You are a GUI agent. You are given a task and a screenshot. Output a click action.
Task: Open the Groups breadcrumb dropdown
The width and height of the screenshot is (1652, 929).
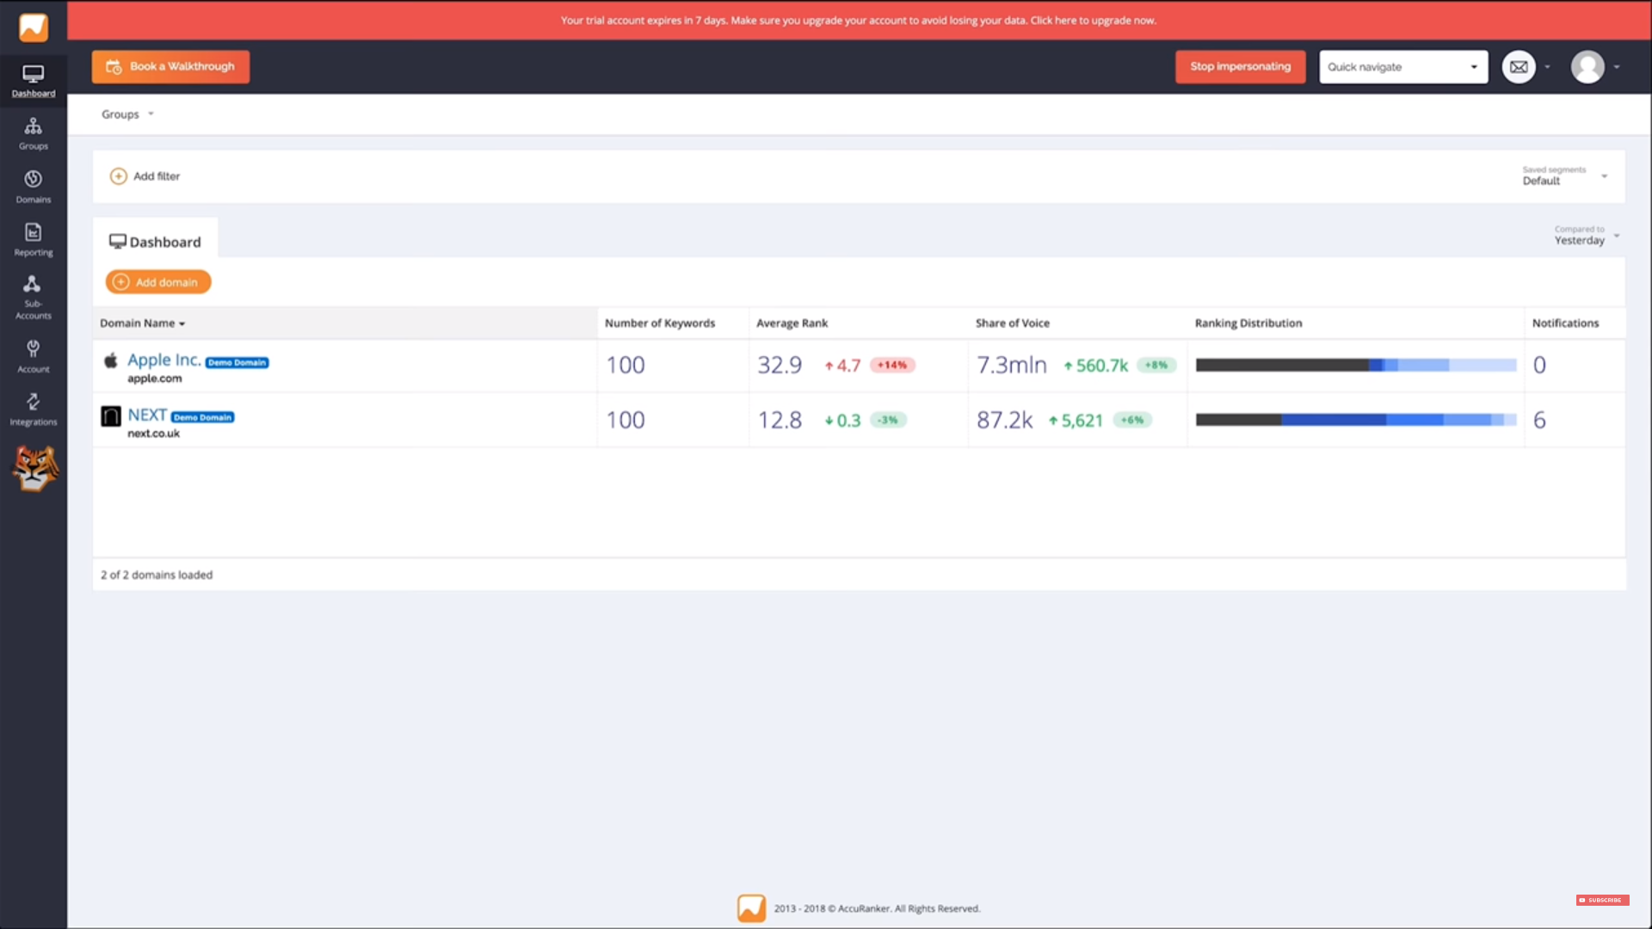(127, 114)
